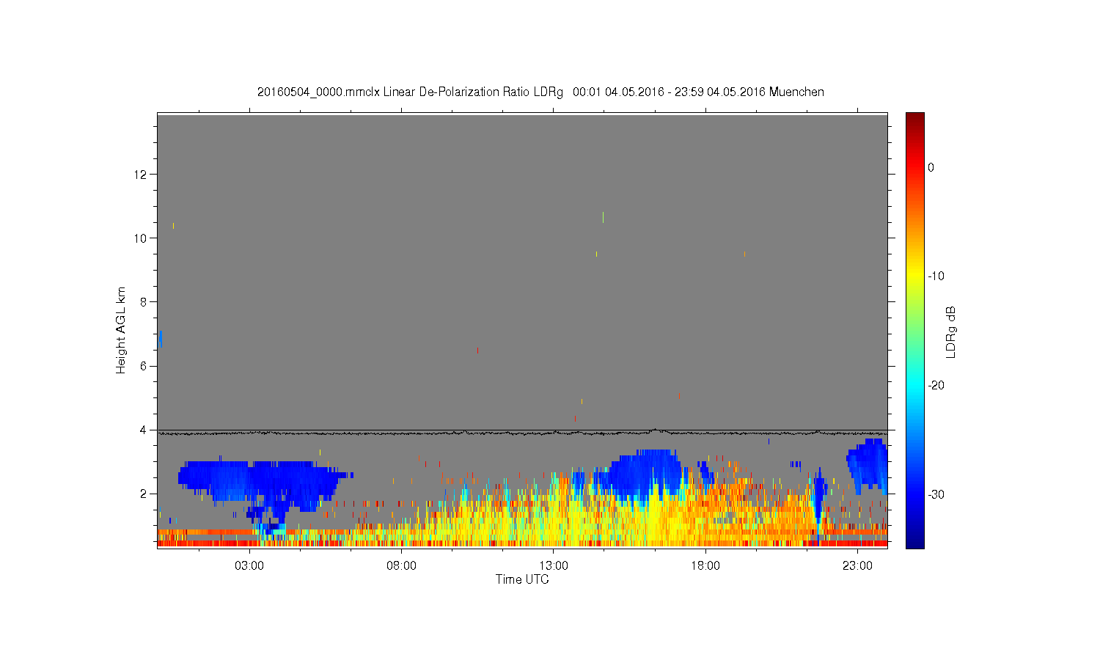
Task: Click the 'Height AGL km' y-axis label
Action: point(121,330)
